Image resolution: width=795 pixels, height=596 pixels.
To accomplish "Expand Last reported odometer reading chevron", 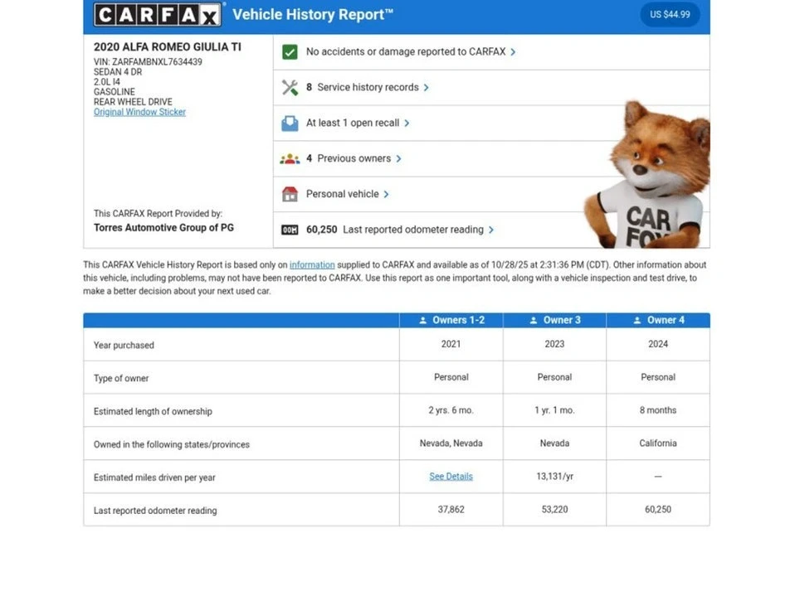I will pos(490,230).
